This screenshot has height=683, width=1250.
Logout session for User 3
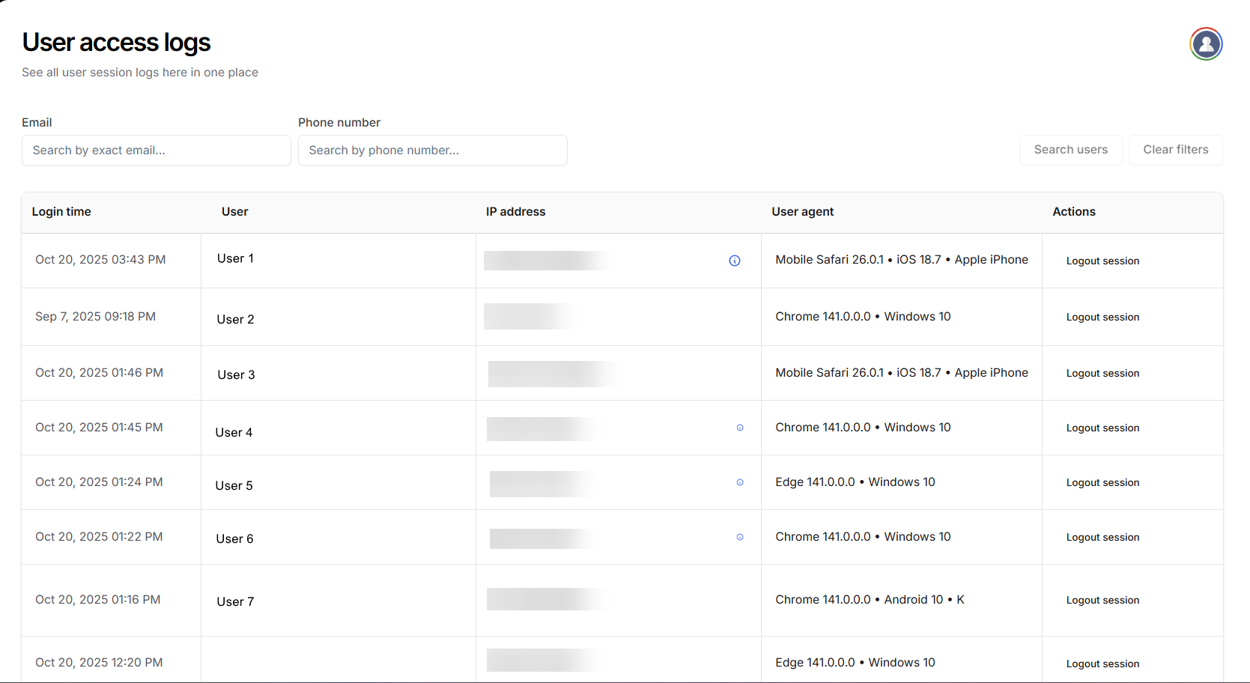point(1102,374)
